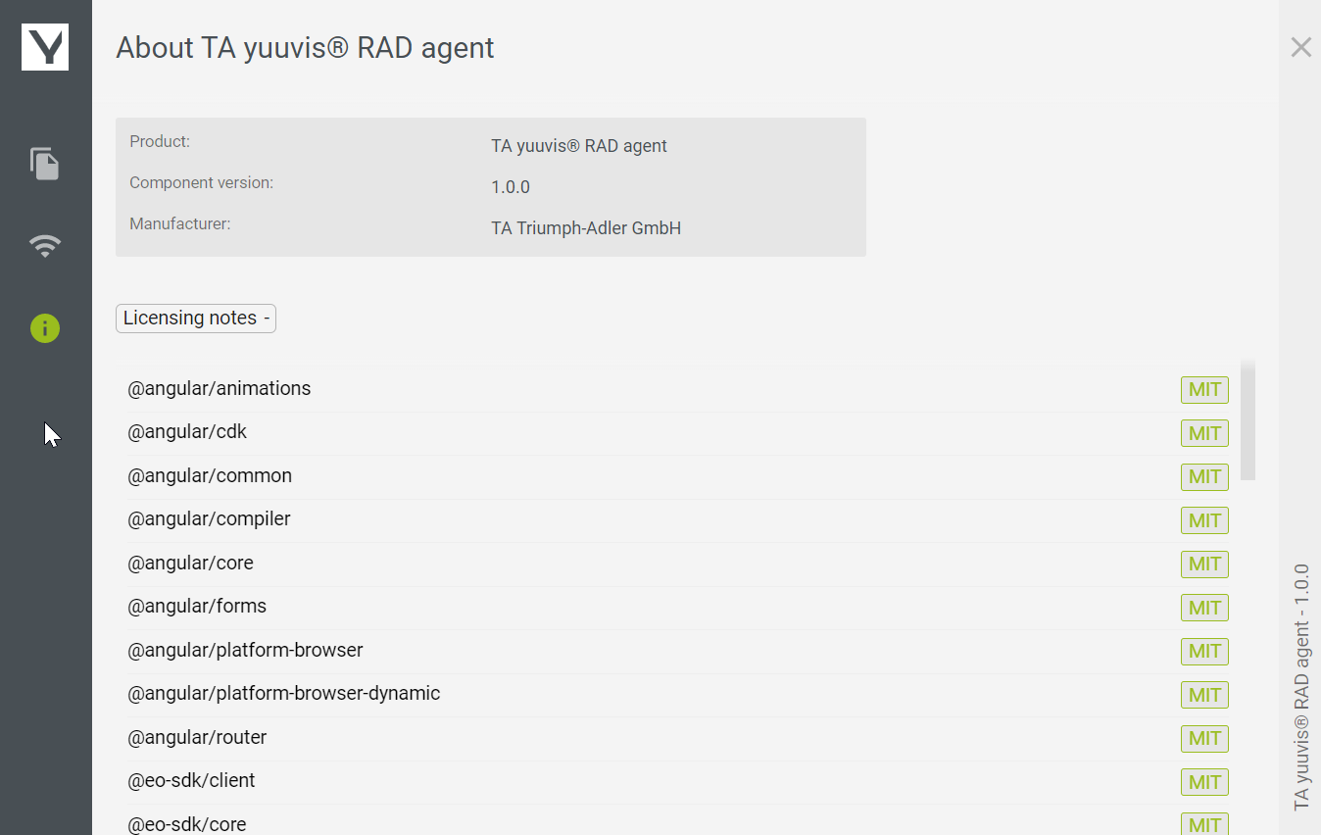Viewport: 1321px width, 835px height.
Task: Click the @angular/router license row
Action: pyautogui.click(x=197, y=737)
